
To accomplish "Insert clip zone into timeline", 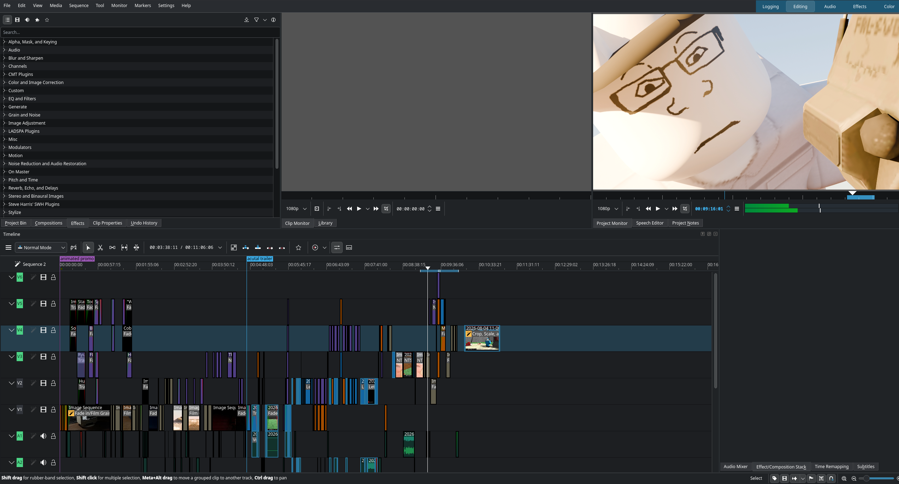I will coord(246,248).
